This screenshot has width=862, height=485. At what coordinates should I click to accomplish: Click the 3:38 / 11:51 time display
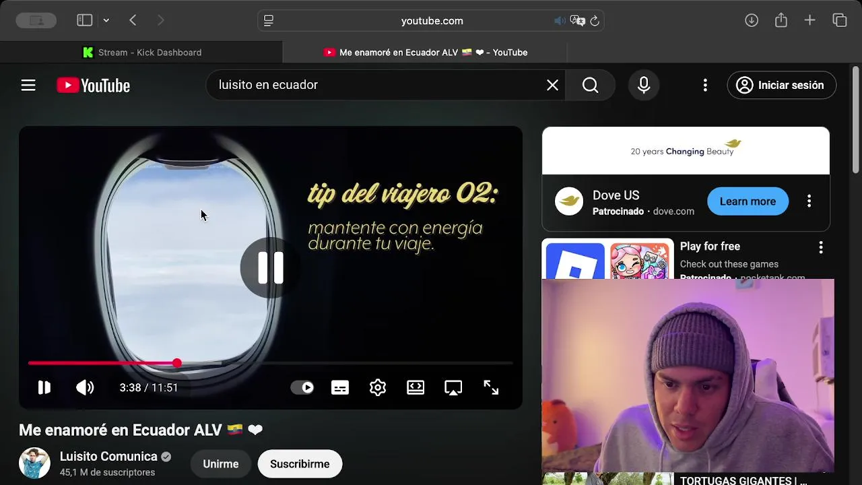click(x=149, y=387)
